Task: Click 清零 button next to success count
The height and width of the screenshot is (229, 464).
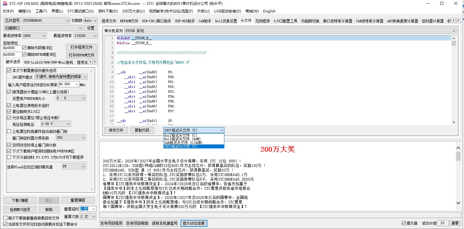Action: [x=455, y=223]
